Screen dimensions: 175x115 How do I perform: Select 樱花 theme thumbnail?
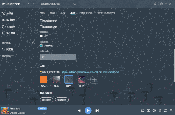click(x=56, y=80)
